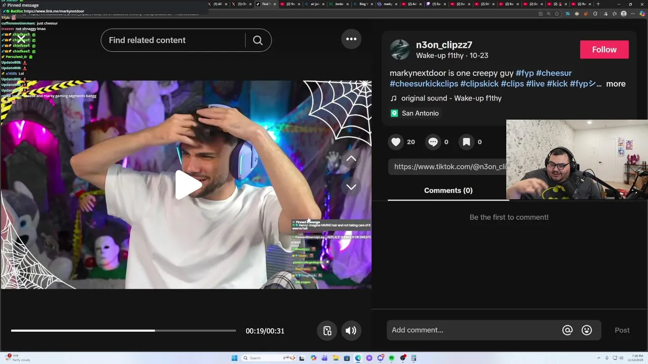The width and height of the screenshot is (648, 364).
Task: Seek the video progress bar
Action: 124,331
